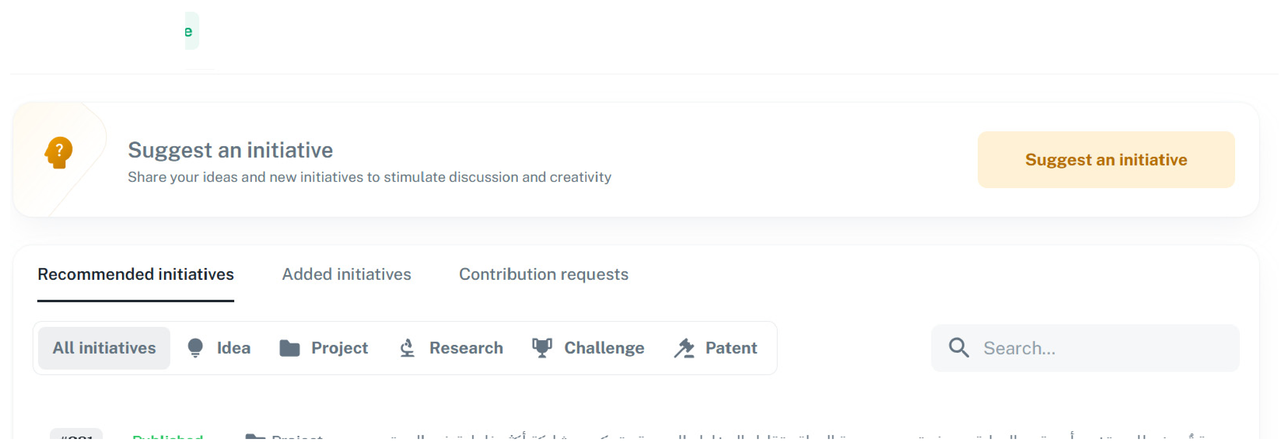Choose the microscope Research icon
Image resolution: width=1283 pixels, height=448 pixels.
407,348
